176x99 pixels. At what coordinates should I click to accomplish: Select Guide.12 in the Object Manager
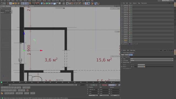[126, 20]
